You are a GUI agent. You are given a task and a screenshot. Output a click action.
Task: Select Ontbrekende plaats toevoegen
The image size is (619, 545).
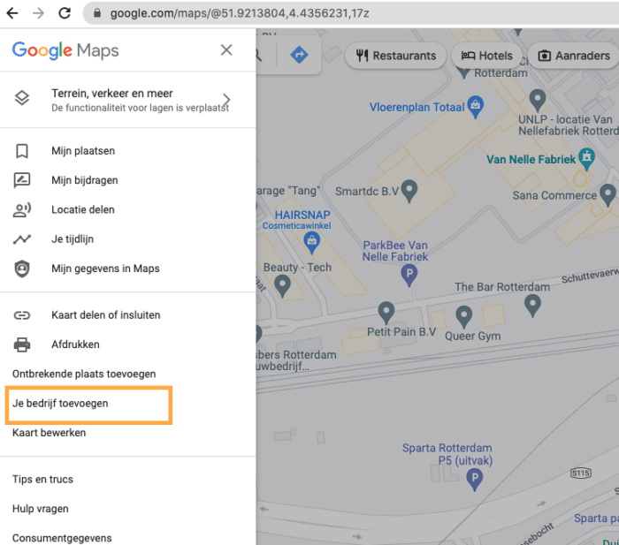(x=84, y=374)
